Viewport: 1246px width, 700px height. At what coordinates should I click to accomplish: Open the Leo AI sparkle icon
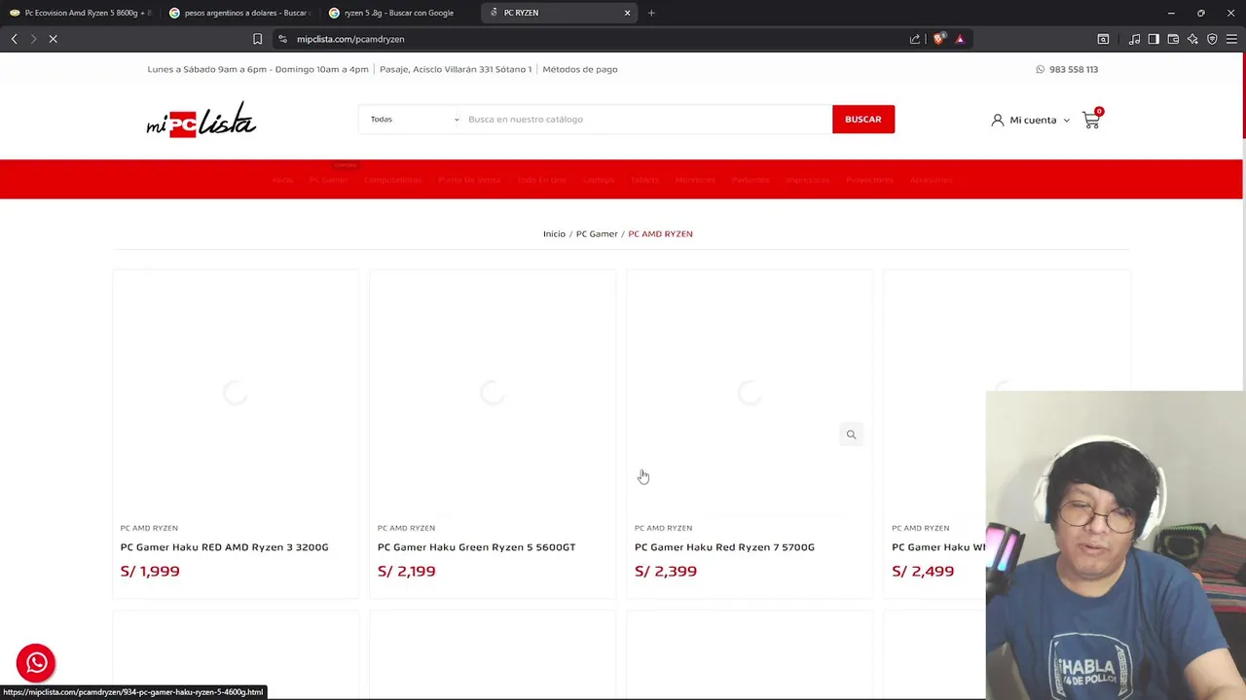[1192, 39]
